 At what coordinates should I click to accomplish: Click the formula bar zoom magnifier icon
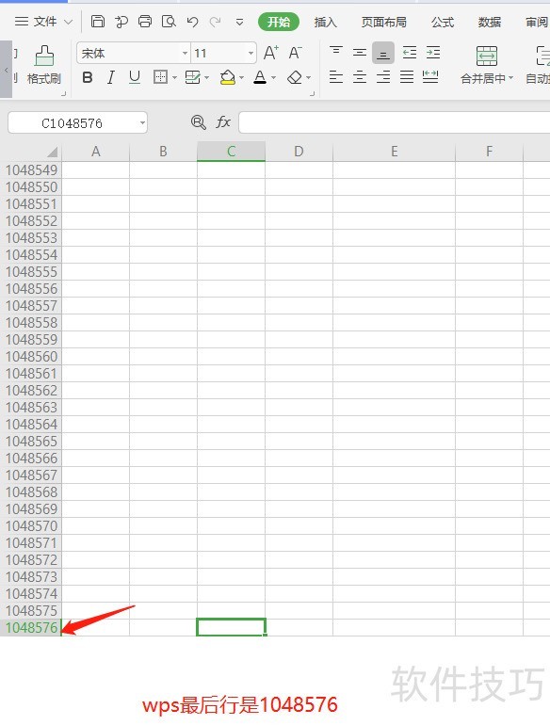(x=199, y=122)
